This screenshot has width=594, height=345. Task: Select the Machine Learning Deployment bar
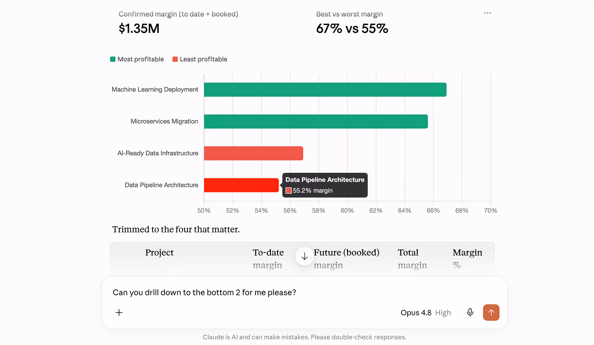click(325, 90)
